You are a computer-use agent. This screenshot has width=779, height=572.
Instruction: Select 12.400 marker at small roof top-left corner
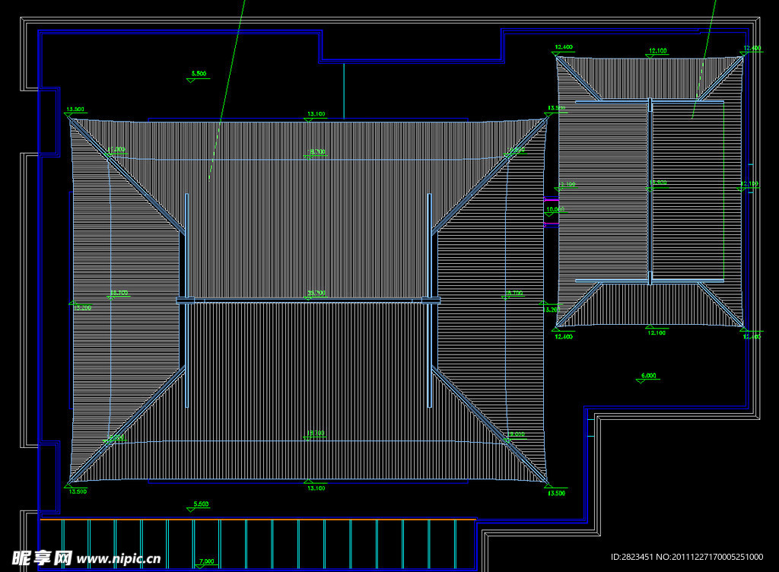(x=563, y=48)
